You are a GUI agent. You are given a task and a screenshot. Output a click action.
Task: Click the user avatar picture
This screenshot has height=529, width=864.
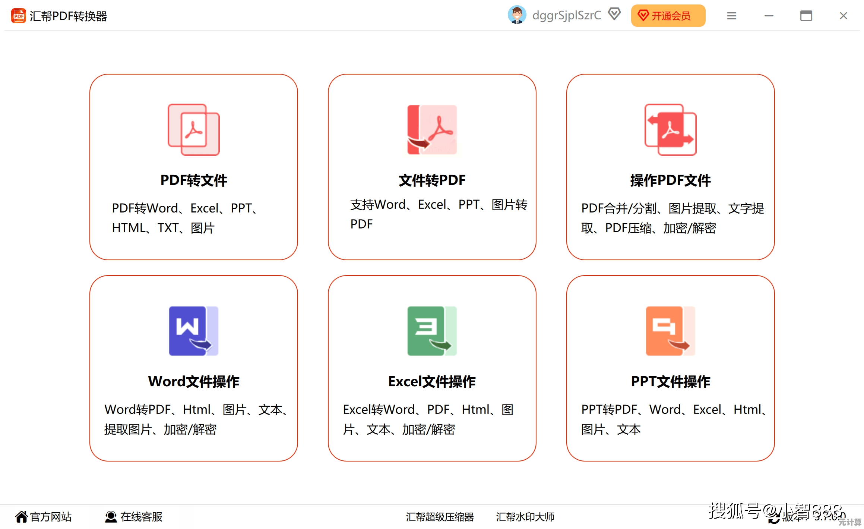(516, 15)
